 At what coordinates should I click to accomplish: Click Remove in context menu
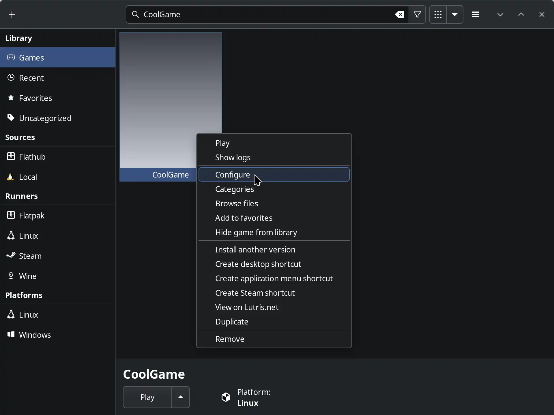pos(230,339)
